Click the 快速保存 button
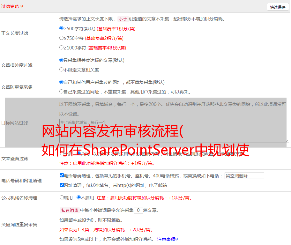This screenshot has width=291, height=245. (278, 7)
